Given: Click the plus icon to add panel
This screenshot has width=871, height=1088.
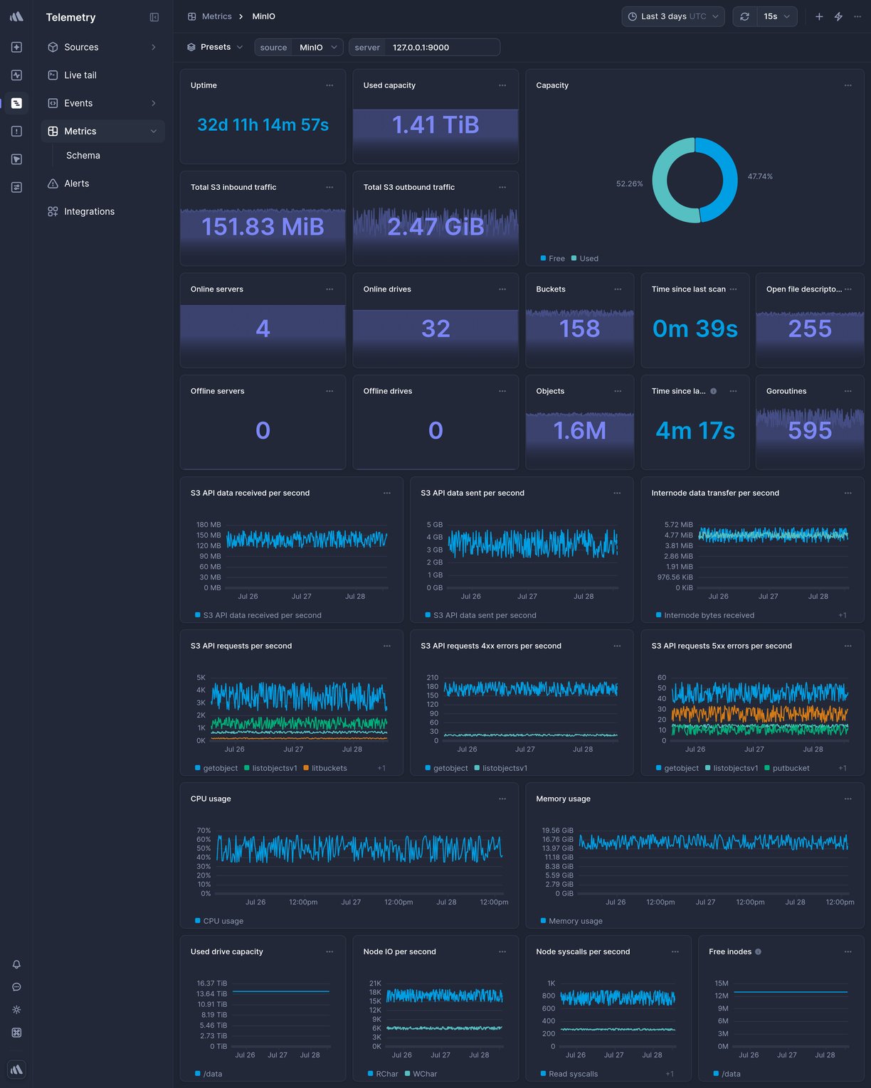Looking at the screenshot, I should [819, 16].
